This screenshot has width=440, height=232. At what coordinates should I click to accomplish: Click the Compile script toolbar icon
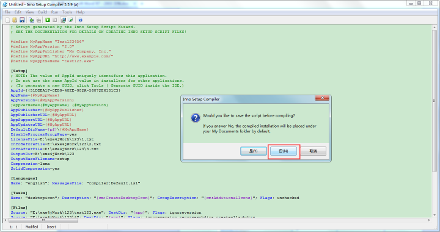[31, 20]
